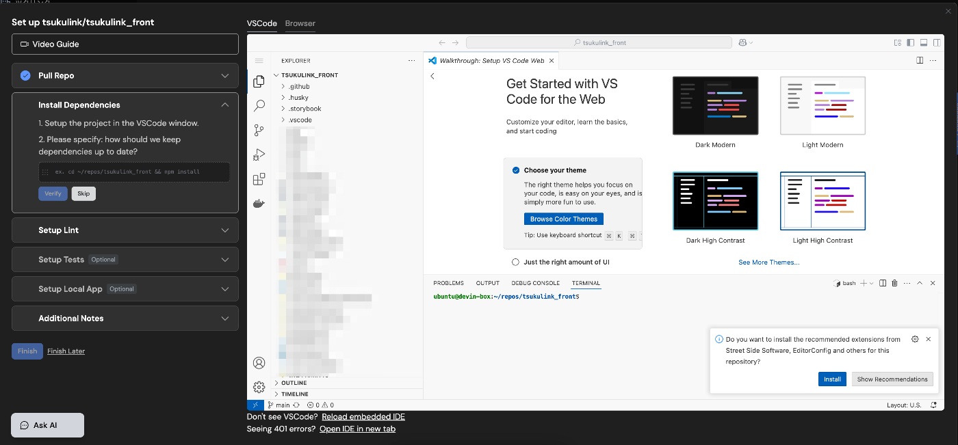The image size is (958, 445).
Task: Click the Browse Color Themes button
Action: (x=564, y=219)
